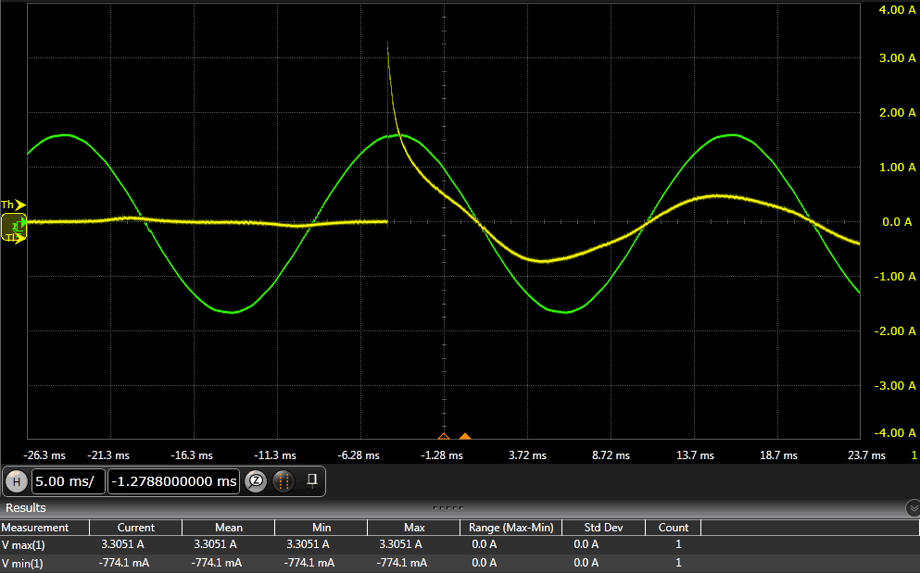Click the 5.00 ms/ time scale field
Screen dimensions: 920x573
pos(69,481)
